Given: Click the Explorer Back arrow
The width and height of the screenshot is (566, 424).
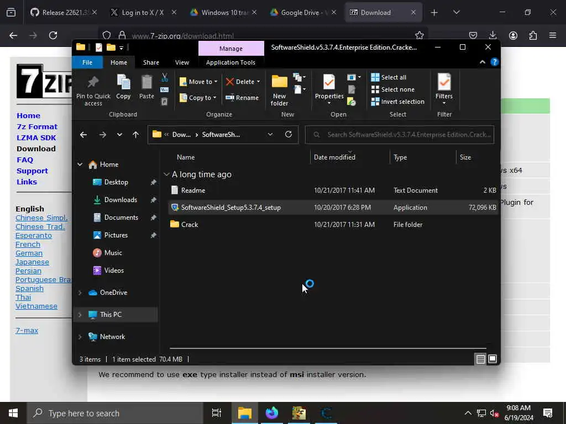Looking at the screenshot, I should [83, 135].
